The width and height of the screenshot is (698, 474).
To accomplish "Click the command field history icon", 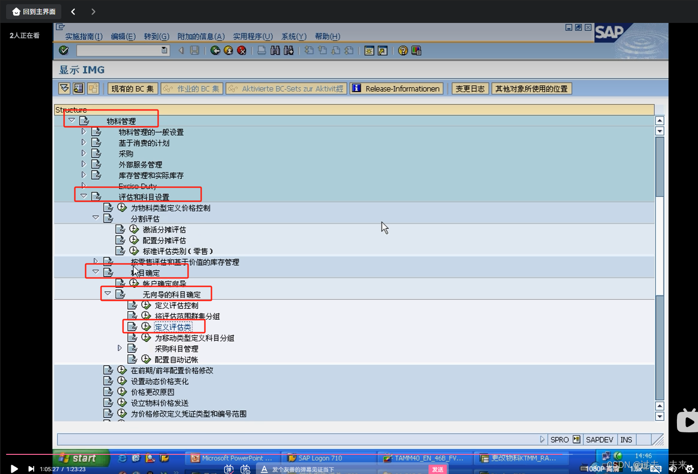I will click(x=164, y=50).
